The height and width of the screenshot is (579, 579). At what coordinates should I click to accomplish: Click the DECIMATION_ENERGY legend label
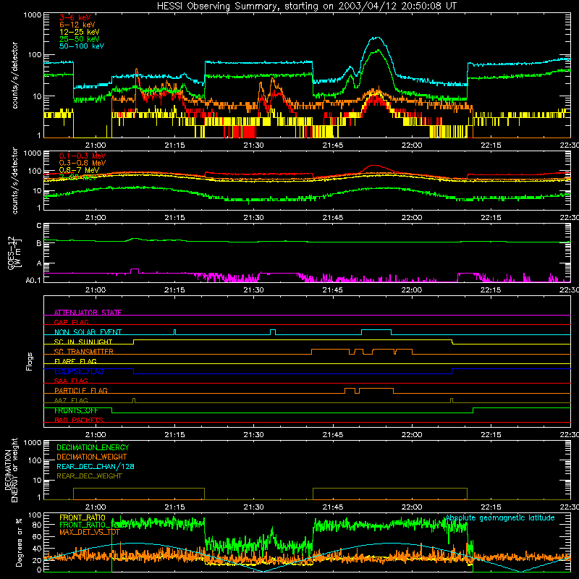click(93, 447)
